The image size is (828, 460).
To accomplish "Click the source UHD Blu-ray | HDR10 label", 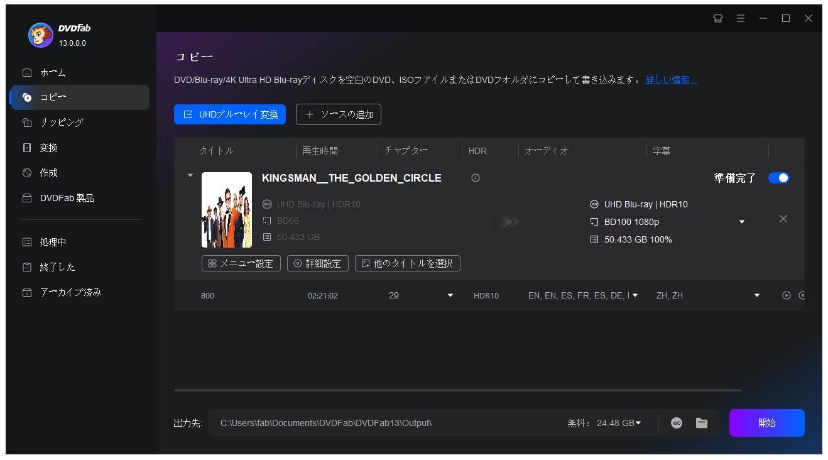I will [319, 204].
